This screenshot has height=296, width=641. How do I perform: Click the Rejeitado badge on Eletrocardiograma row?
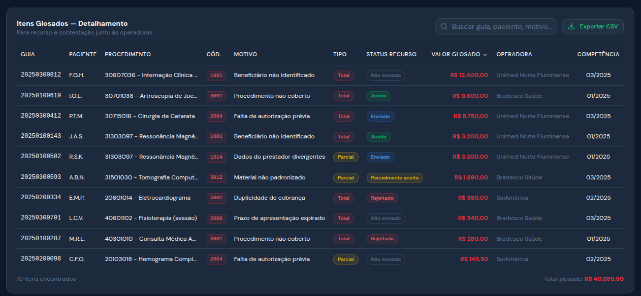tap(382, 198)
